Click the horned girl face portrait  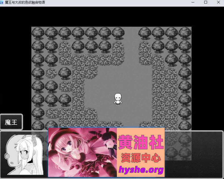pyautogui.click(x=24, y=155)
